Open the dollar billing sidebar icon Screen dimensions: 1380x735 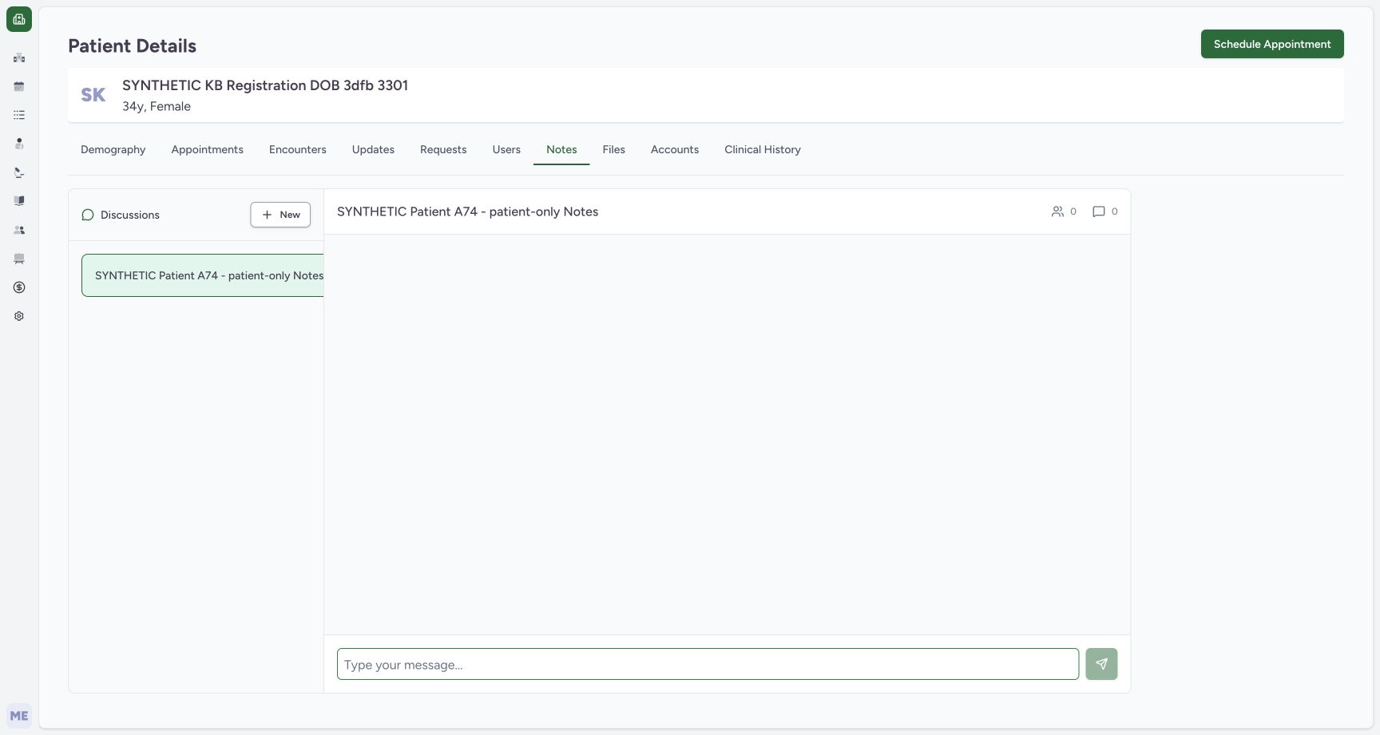[x=19, y=287]
